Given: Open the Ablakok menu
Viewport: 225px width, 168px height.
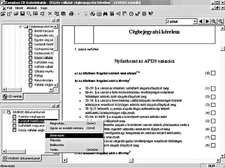Looking at the screenshot, I should (x=32, y=8).
